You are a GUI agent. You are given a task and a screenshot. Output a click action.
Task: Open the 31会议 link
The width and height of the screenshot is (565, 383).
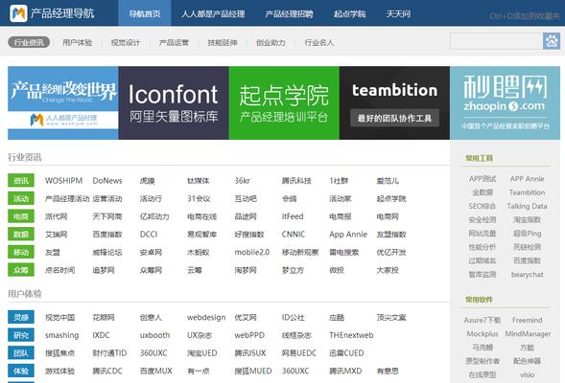pyautogui.click(x=199, y=198)
